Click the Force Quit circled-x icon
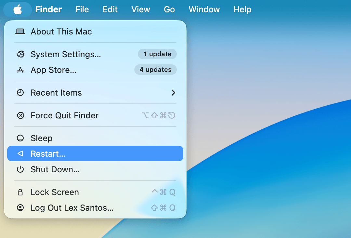 20,115
